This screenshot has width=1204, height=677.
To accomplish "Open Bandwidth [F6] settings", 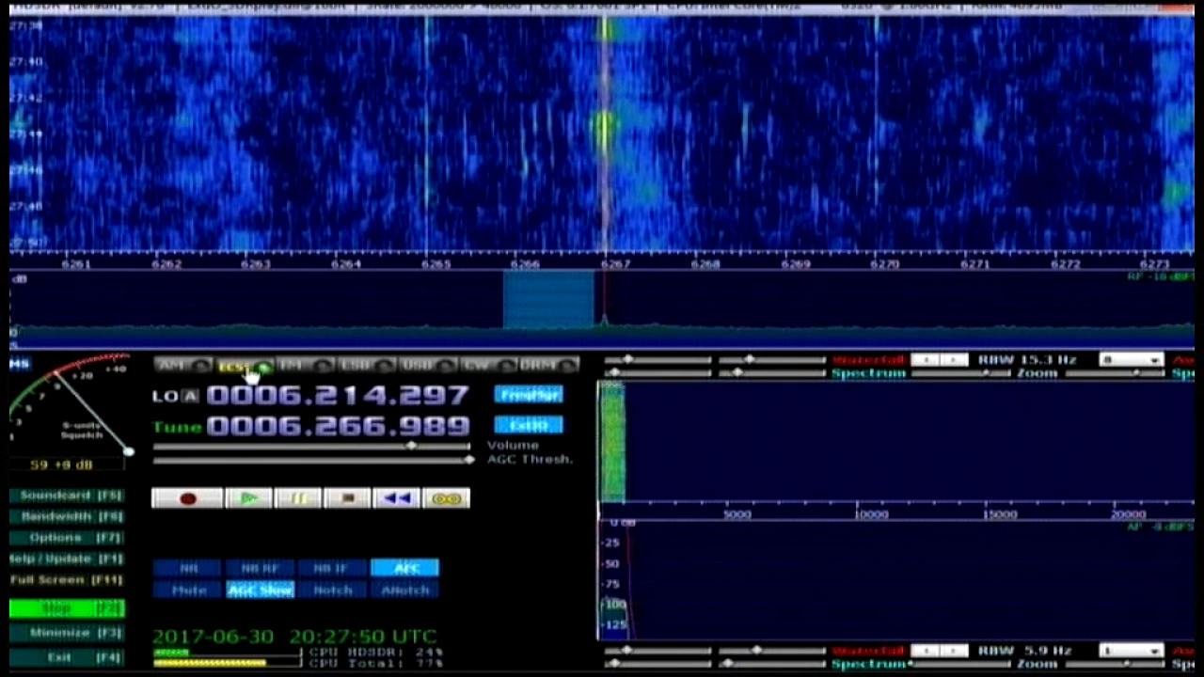I will click(67, 517).
